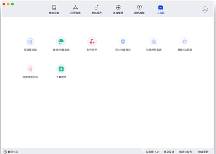Click the 酷炫铃声 tab label
This screenshot has width=216, height=154.
click(x=97, y=13)
